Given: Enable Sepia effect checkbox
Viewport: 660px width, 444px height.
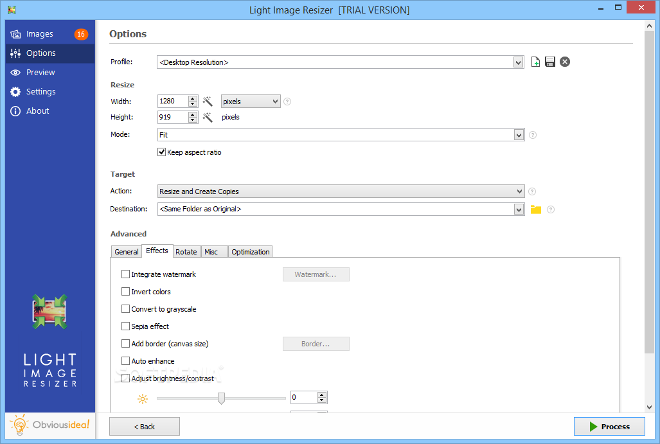Looking at the screenshot, I should click(125, 326).
